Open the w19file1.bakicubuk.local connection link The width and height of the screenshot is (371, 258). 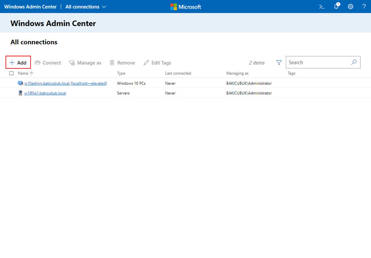45,93
